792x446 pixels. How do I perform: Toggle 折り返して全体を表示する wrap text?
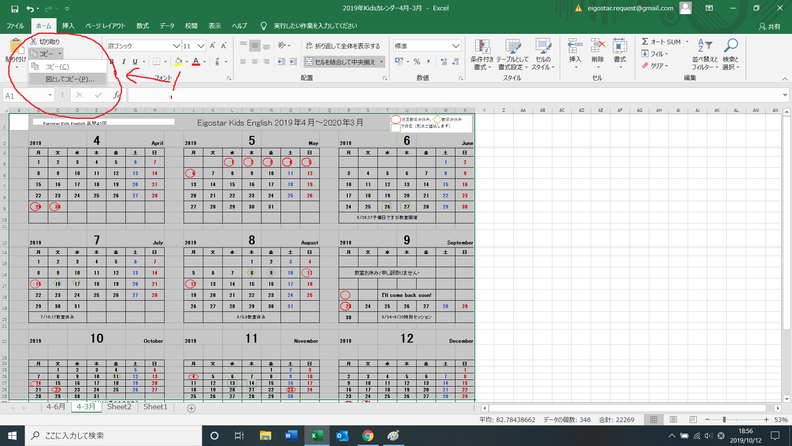343,46
